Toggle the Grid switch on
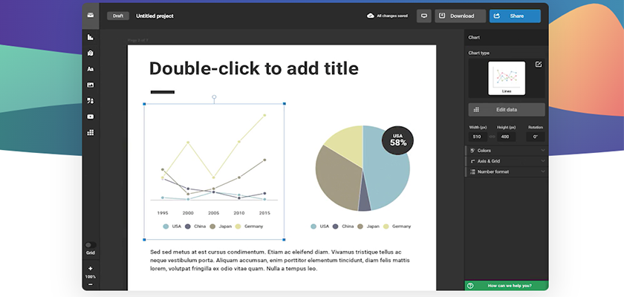This screenshot has height=297, width=624. click(x=91, y=244)
